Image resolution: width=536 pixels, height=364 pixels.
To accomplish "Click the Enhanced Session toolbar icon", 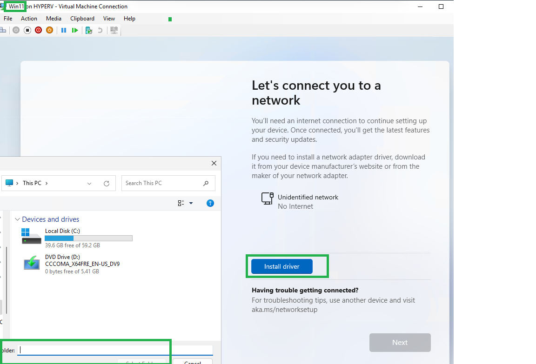I will [114, 30].
